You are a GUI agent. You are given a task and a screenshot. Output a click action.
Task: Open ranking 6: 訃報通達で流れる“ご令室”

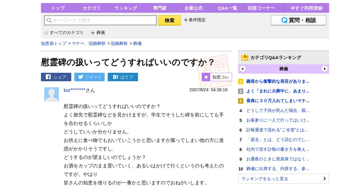coord(277,130)
